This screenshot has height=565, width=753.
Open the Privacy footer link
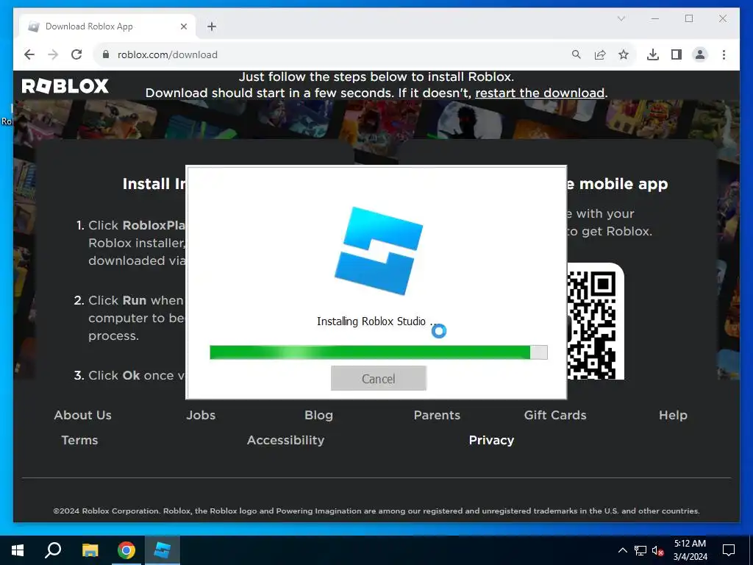[x=491, y=440]
